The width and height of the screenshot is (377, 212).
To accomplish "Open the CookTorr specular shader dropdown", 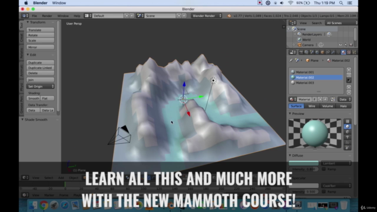I will [336, 186].
